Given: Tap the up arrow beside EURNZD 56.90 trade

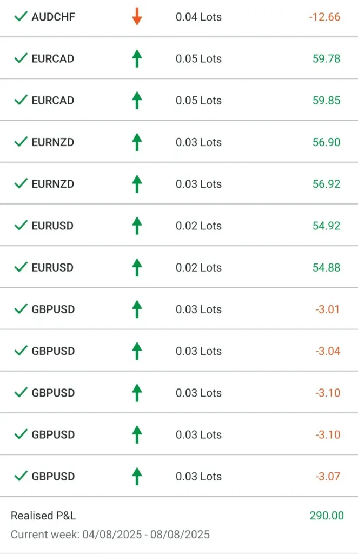Looking at the screenshot, I should pos(137,142).
